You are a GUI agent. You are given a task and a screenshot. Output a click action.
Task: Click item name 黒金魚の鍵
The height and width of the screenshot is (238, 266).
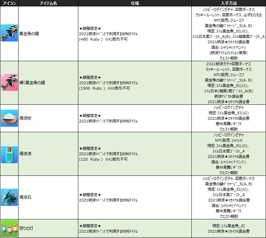pyautogui.click(x=29, y=33)
